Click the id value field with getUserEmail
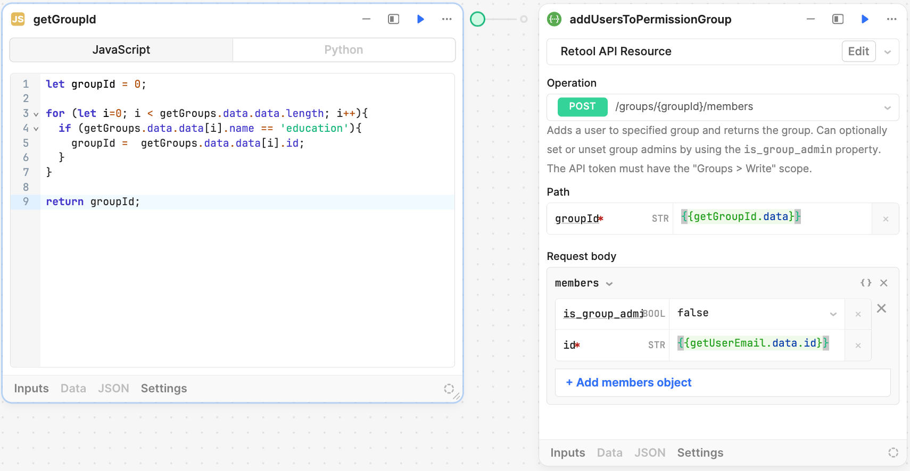 coord(757,344)
